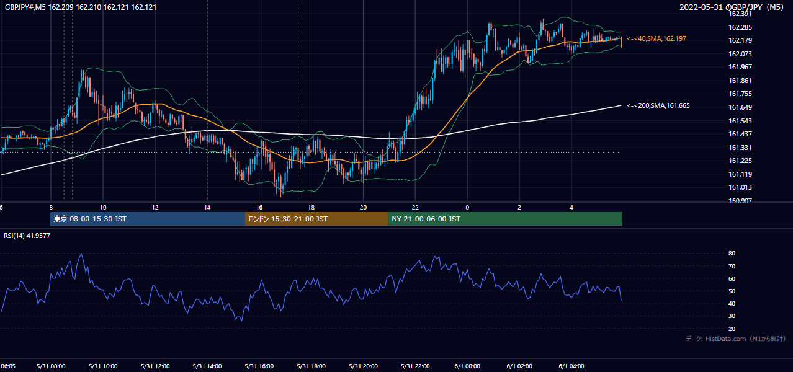This screenshot has width=793, height=372.
Task: Click price axis value 160.907
Action: click(740, 201)
